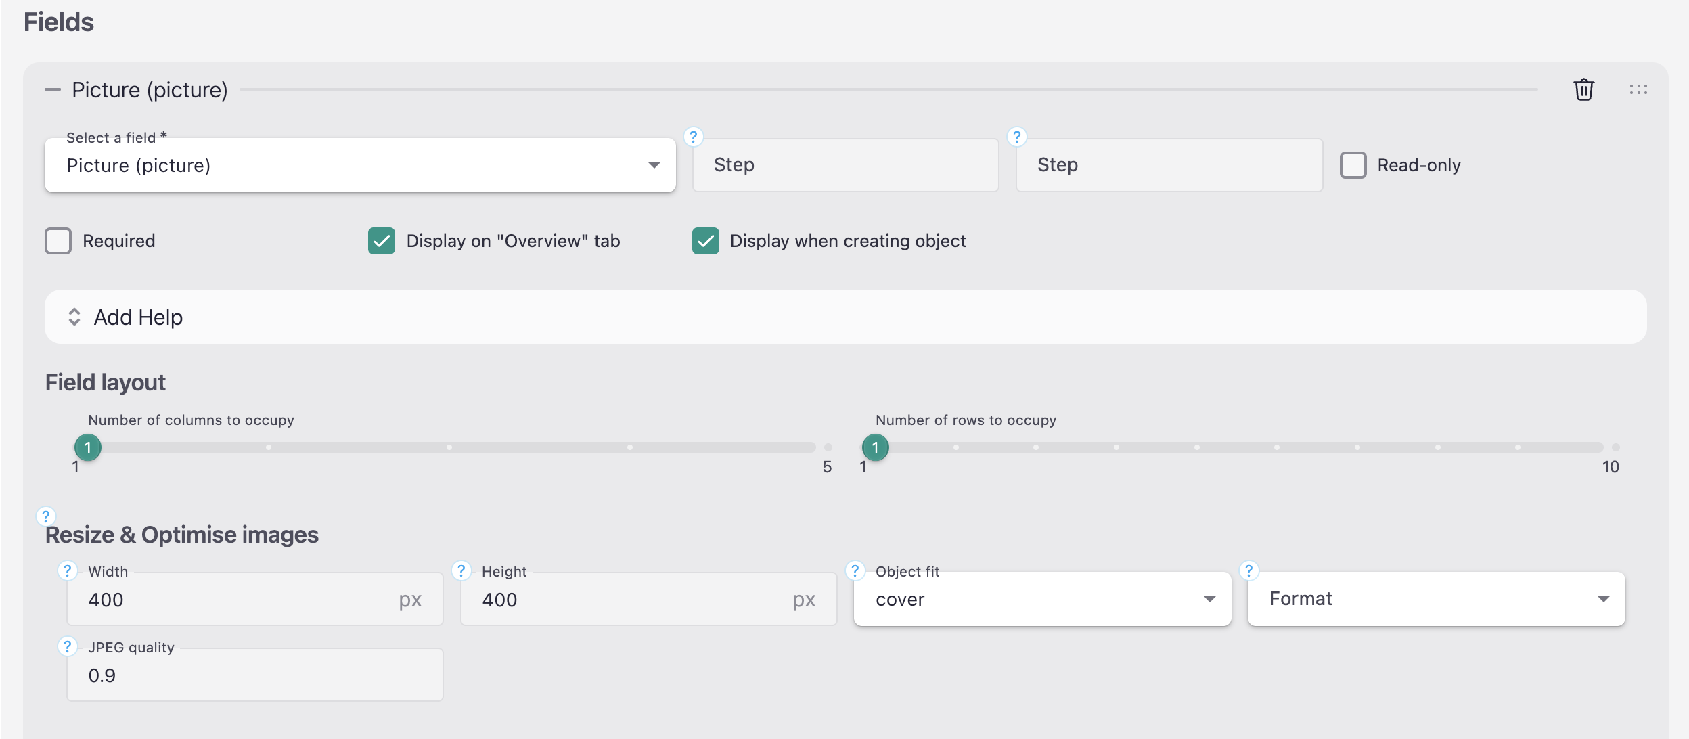1689x739 pixels.
Task: Open help icon above first Step field
Action: (x=693, y=137)
